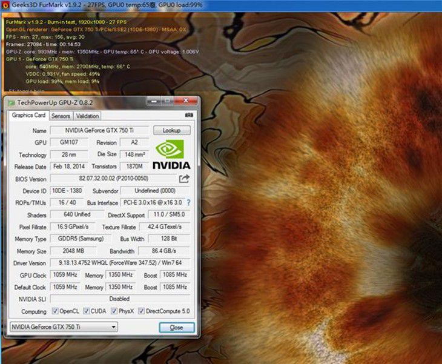Toggle the PhysX checkbox
This screenshot has height=364, width=442.
tap(114, 311)
